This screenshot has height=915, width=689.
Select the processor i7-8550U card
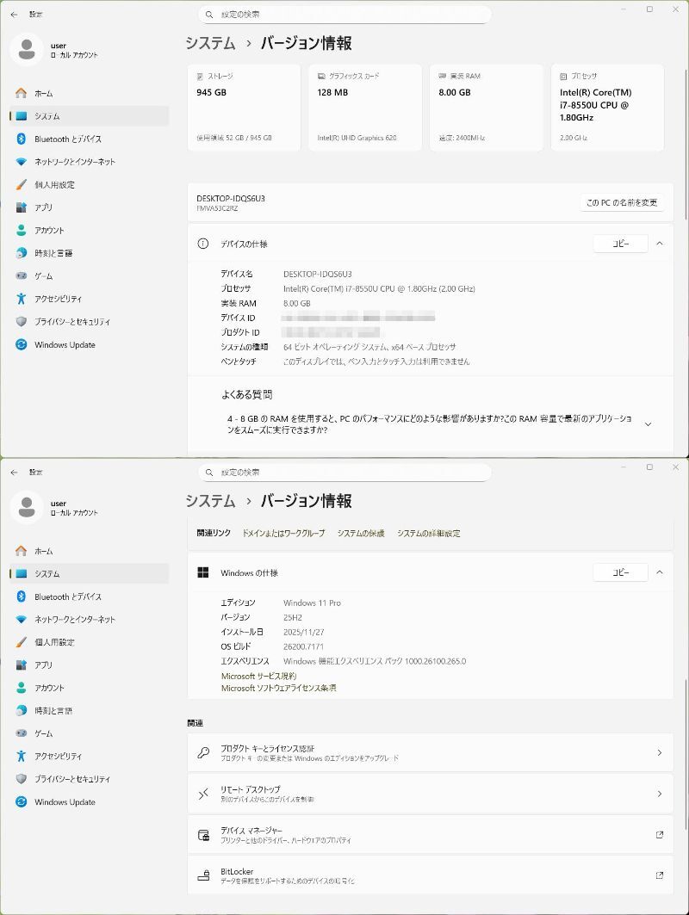tap(607, 108)
